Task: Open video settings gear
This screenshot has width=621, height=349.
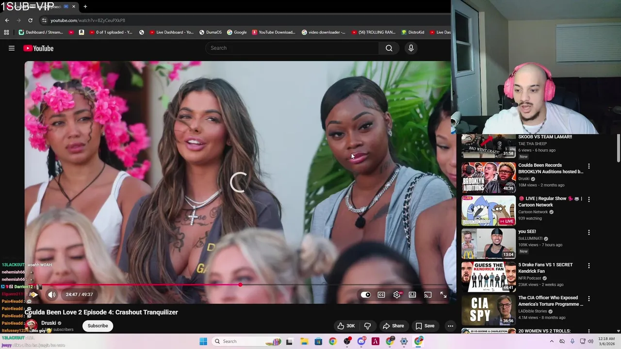Action: click(397, 295)
